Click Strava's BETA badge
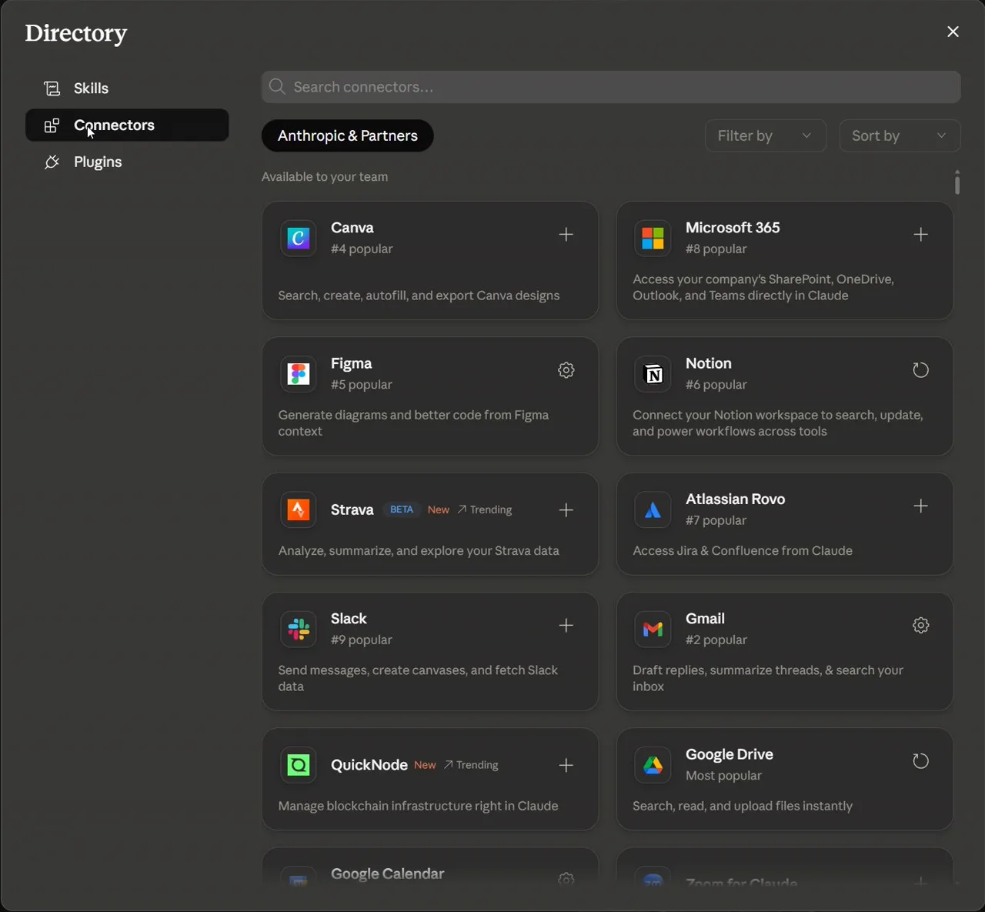Viewport: 985px width, 912px height. tap(402, 509)
